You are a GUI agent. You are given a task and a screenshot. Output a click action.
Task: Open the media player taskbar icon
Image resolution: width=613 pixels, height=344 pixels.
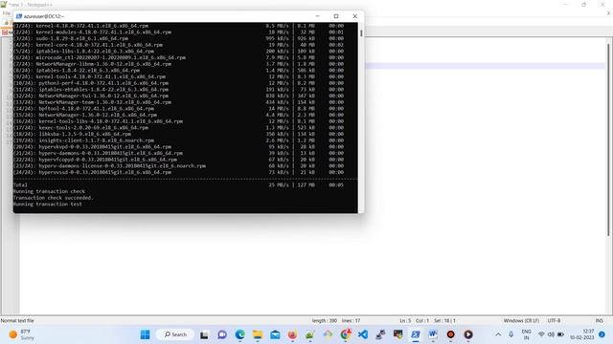pos(468,334)
